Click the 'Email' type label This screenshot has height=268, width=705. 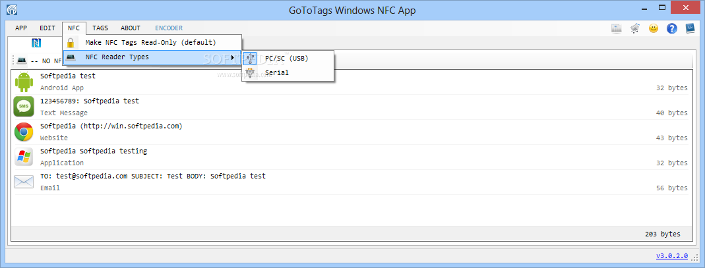(50, 188)
